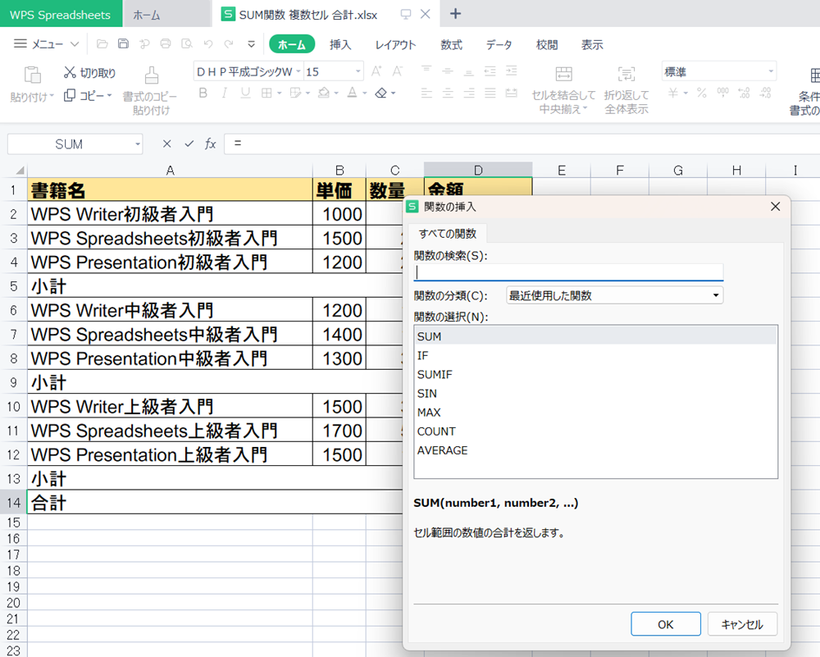Click the merge and center icon
The height and width of the screenshot is (657, 820).
564,74
